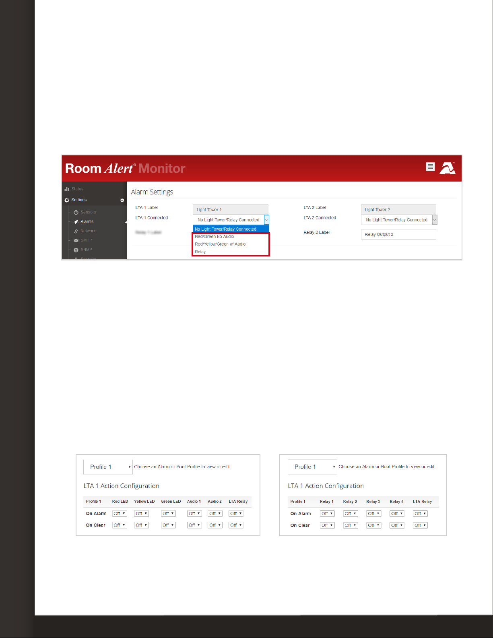Viewport: 493px width, 638px height.
Task: Click the 'Relay 3' column header
Action: pos(373,502)
